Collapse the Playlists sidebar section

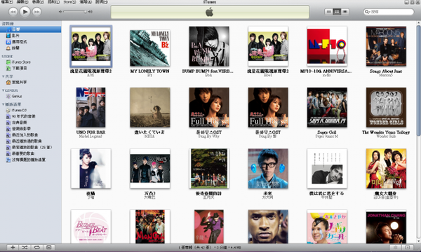point(4,104)
